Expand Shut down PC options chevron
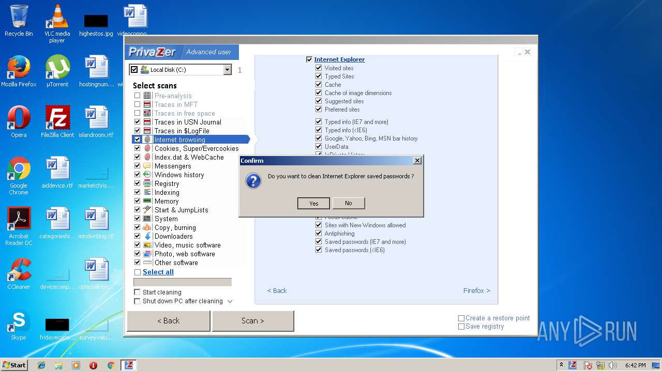This screenshot has width=662, height=372. click(230, 301)
